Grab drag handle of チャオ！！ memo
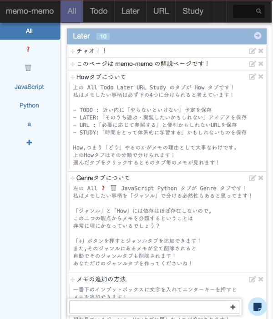This screenshot has height=319, width=273. point(72,51)
